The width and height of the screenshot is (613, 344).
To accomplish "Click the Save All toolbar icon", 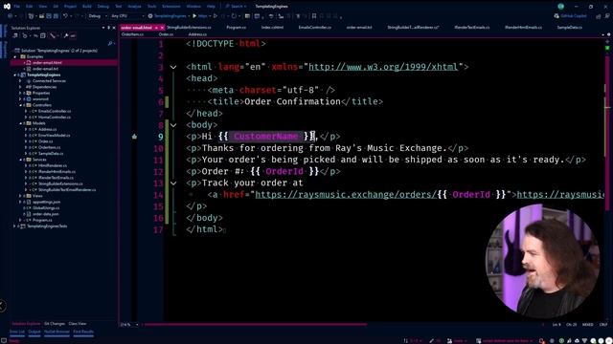I will (x=56, y=16).
